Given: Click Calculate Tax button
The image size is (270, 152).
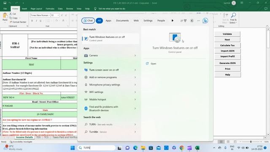Looking at the screenshot, I should pos(227,45).
